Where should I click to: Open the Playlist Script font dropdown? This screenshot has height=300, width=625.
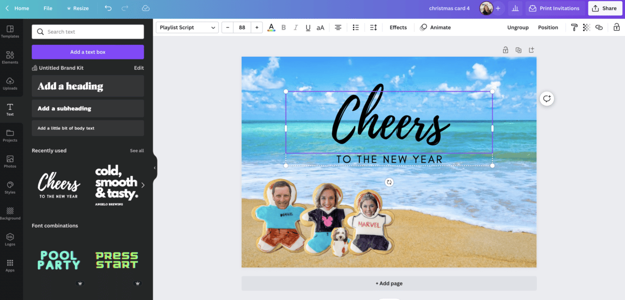click(187, 28)
